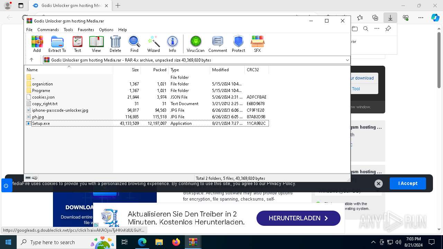Click the Add toolbar icon in WinRAR
This screenshot has height=249, width=443.
[37, 44]
